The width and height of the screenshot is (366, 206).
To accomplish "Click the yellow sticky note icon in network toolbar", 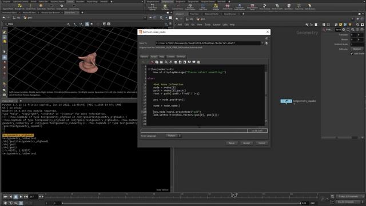I will pyautogui.click(x=341, y=25).
